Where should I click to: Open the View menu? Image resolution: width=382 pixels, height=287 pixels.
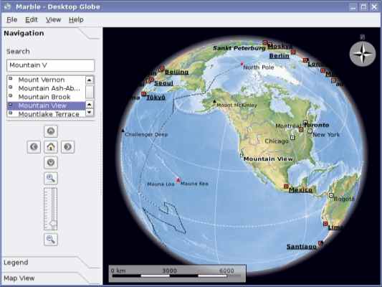(x=53, y=20)
